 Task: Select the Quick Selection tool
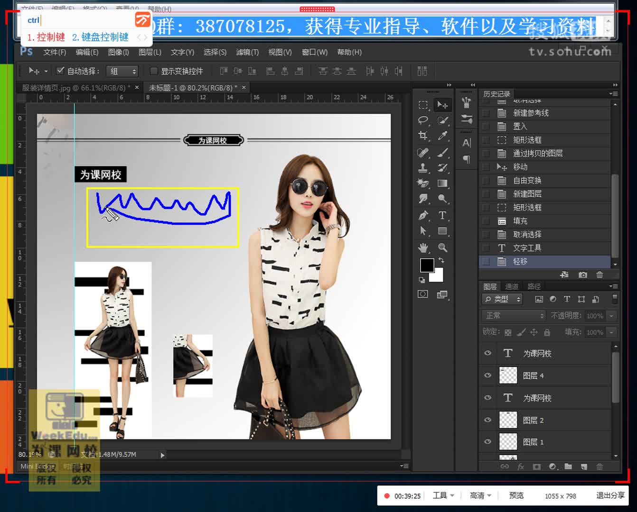(442, 120)
